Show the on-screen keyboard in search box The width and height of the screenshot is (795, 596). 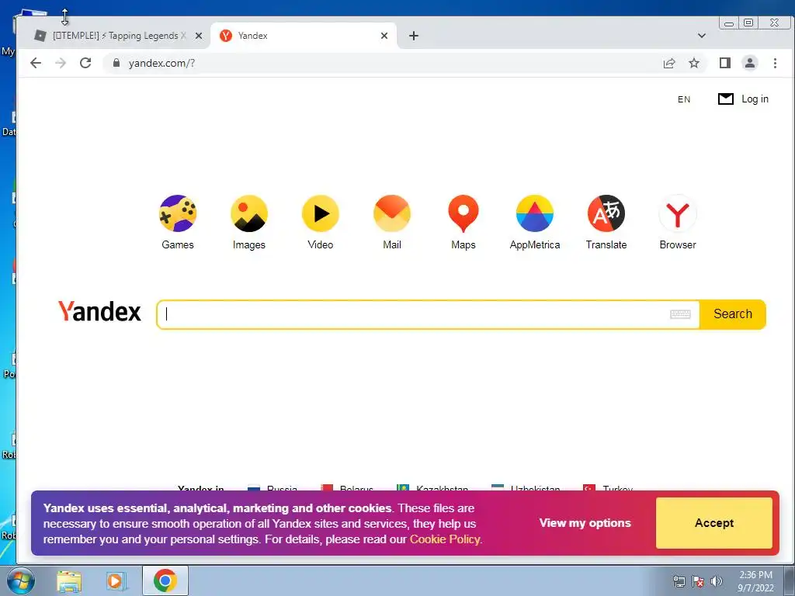point(680,314)
